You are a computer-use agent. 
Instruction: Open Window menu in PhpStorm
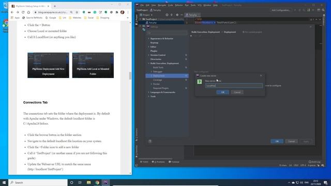click(x=207, y=5)
